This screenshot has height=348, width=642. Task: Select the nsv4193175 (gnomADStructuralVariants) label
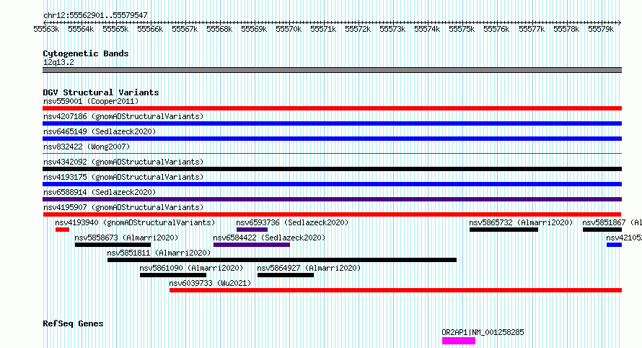pos(123,177)
